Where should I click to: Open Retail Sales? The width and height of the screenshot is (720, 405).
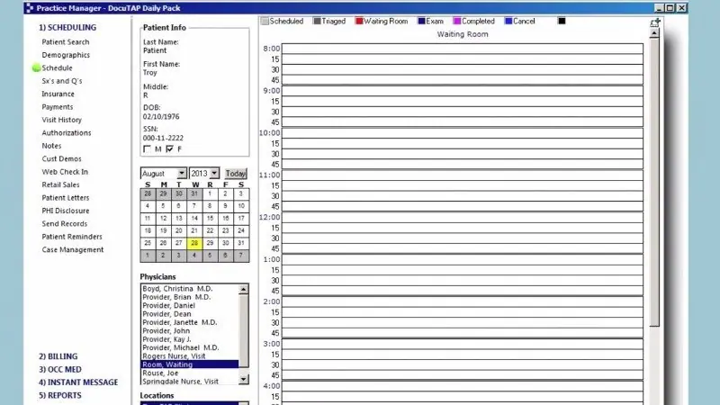(60, 184)
